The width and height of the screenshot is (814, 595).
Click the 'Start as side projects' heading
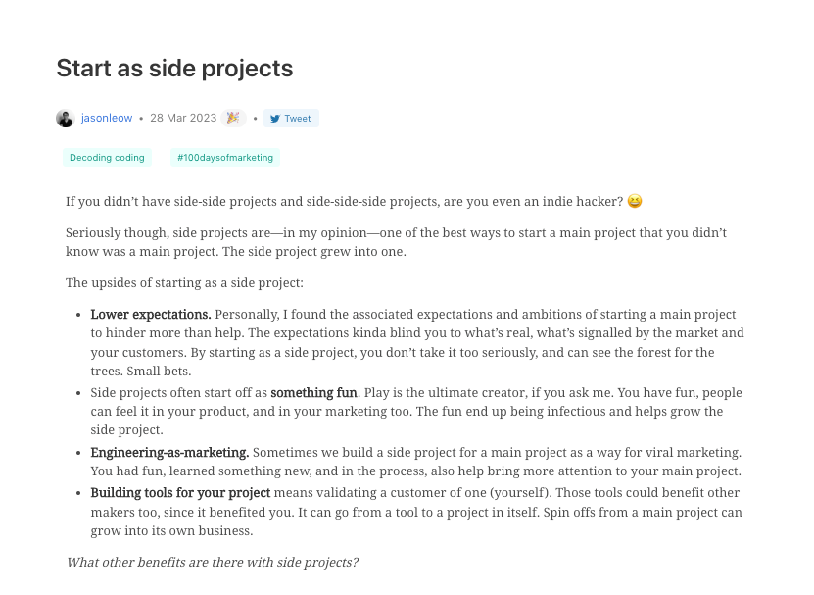click(x=174, y=69)
